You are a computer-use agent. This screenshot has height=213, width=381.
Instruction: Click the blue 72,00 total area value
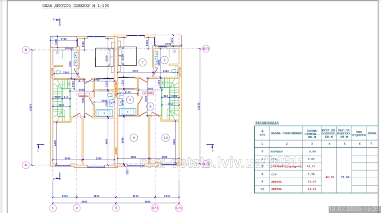(344, 177)
